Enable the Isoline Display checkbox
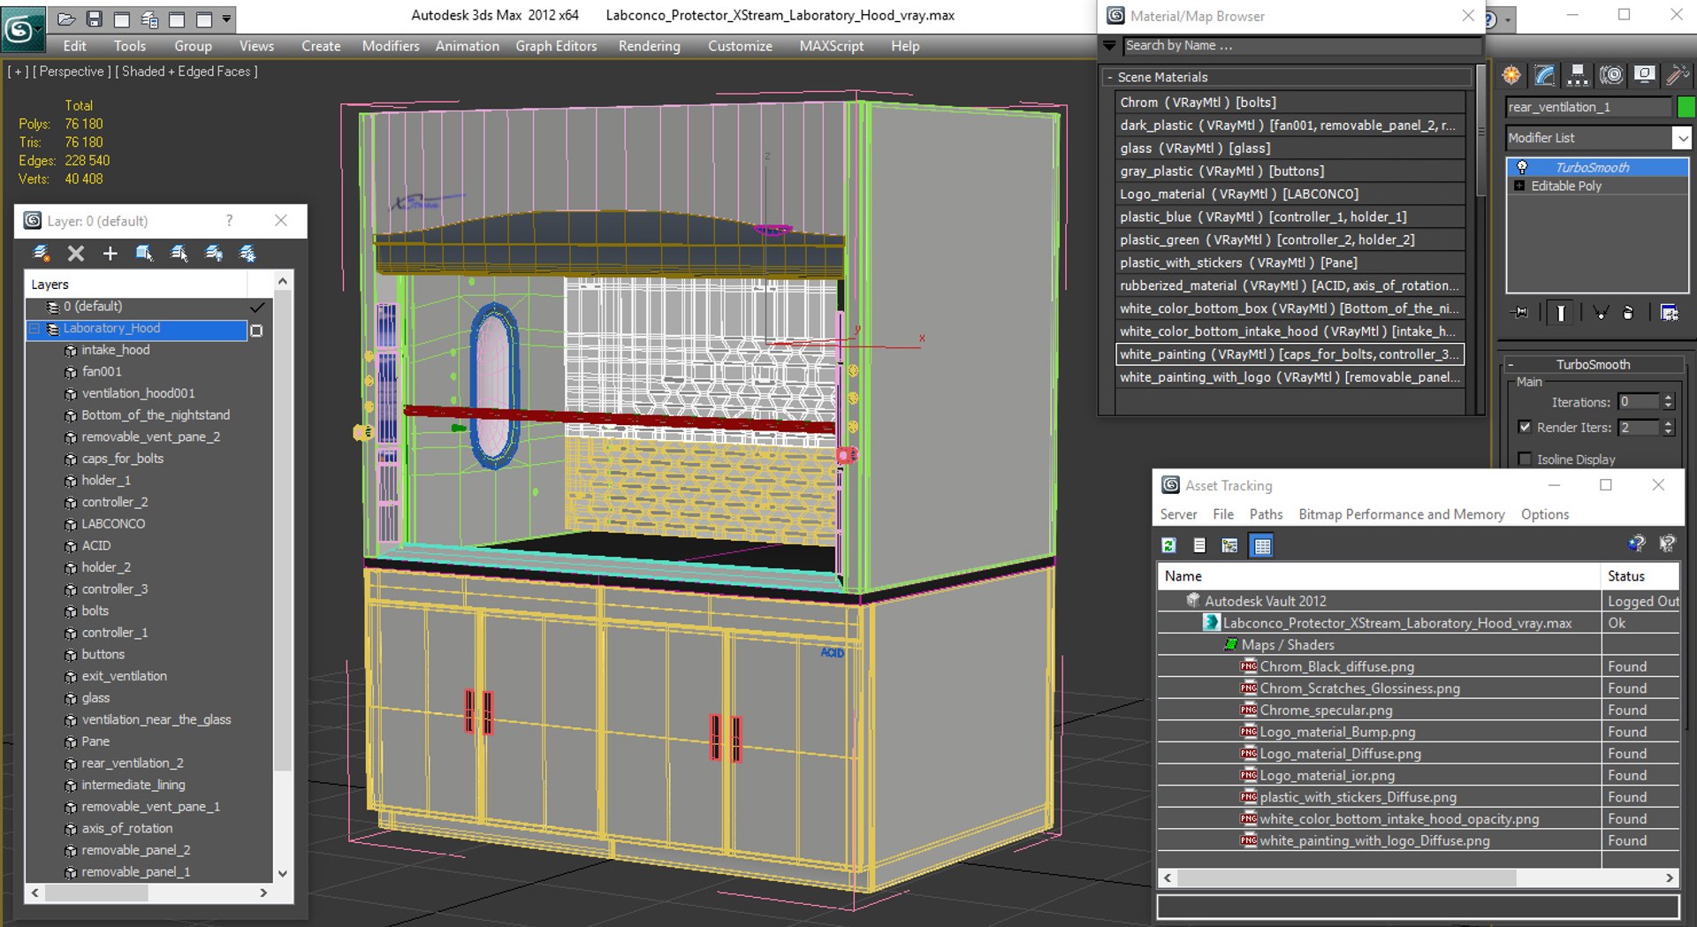 [1525, 460]
